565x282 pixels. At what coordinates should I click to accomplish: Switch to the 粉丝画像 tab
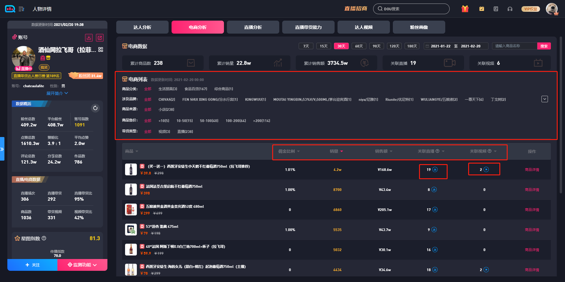(419, 27)
